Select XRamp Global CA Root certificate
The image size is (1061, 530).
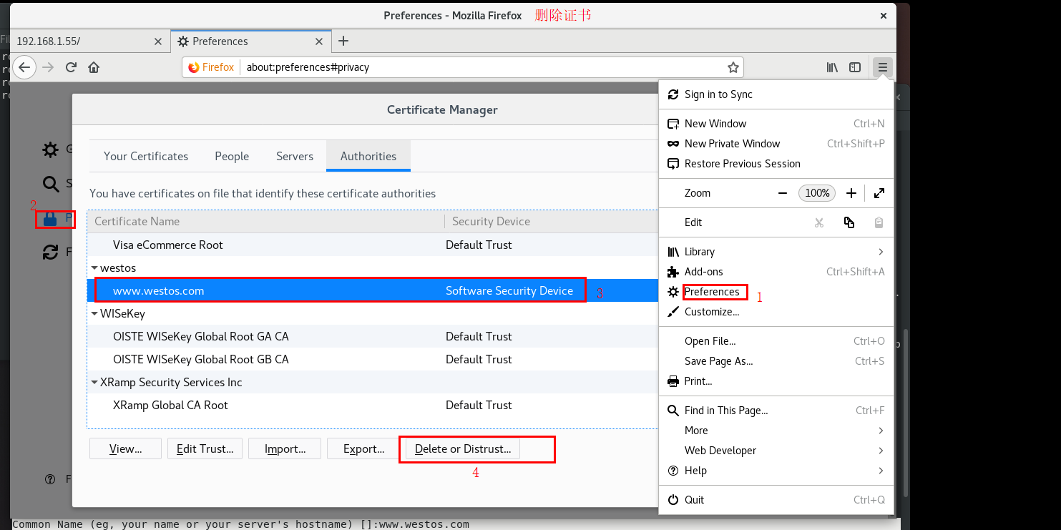click(x=373, y=405)
